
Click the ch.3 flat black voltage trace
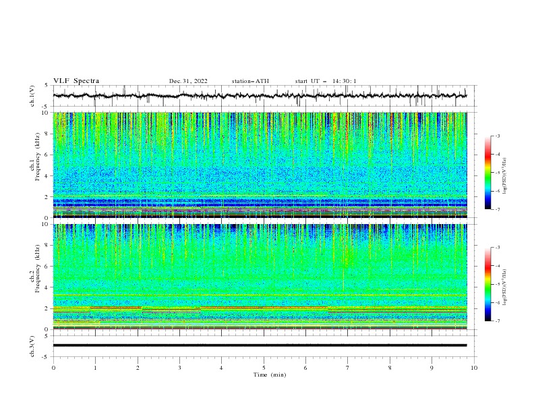click(x=260, y=346)
